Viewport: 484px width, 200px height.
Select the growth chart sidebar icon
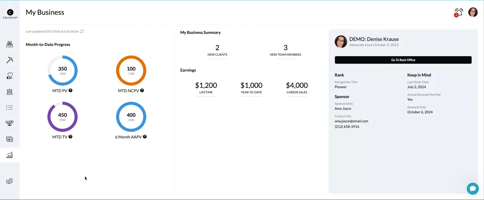pos(10,155)
